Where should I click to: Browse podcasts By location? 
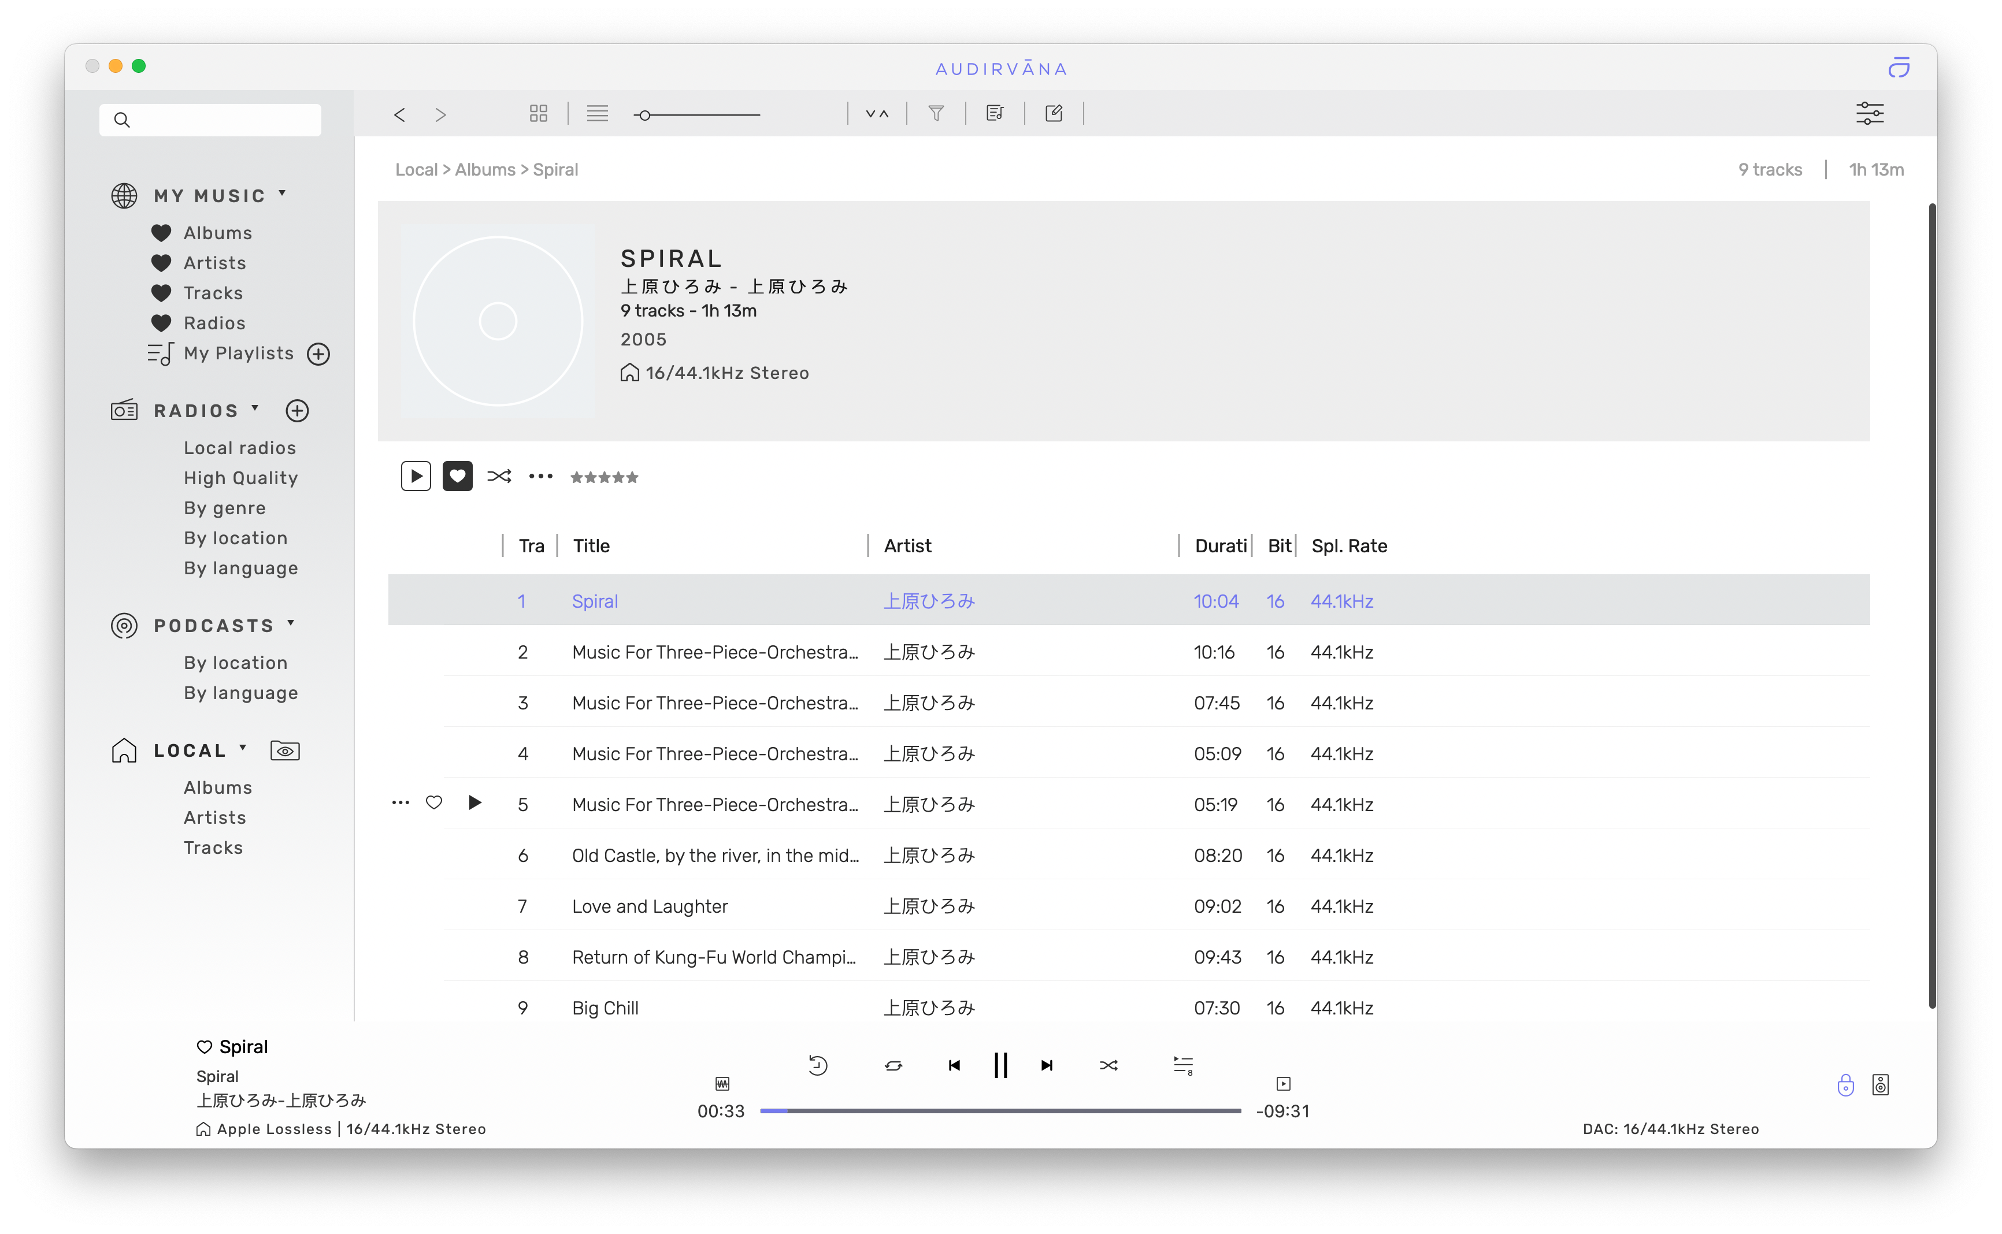(x=235, y=663)
